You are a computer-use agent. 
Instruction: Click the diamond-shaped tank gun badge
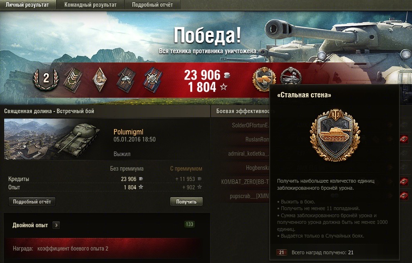(100, 79)
